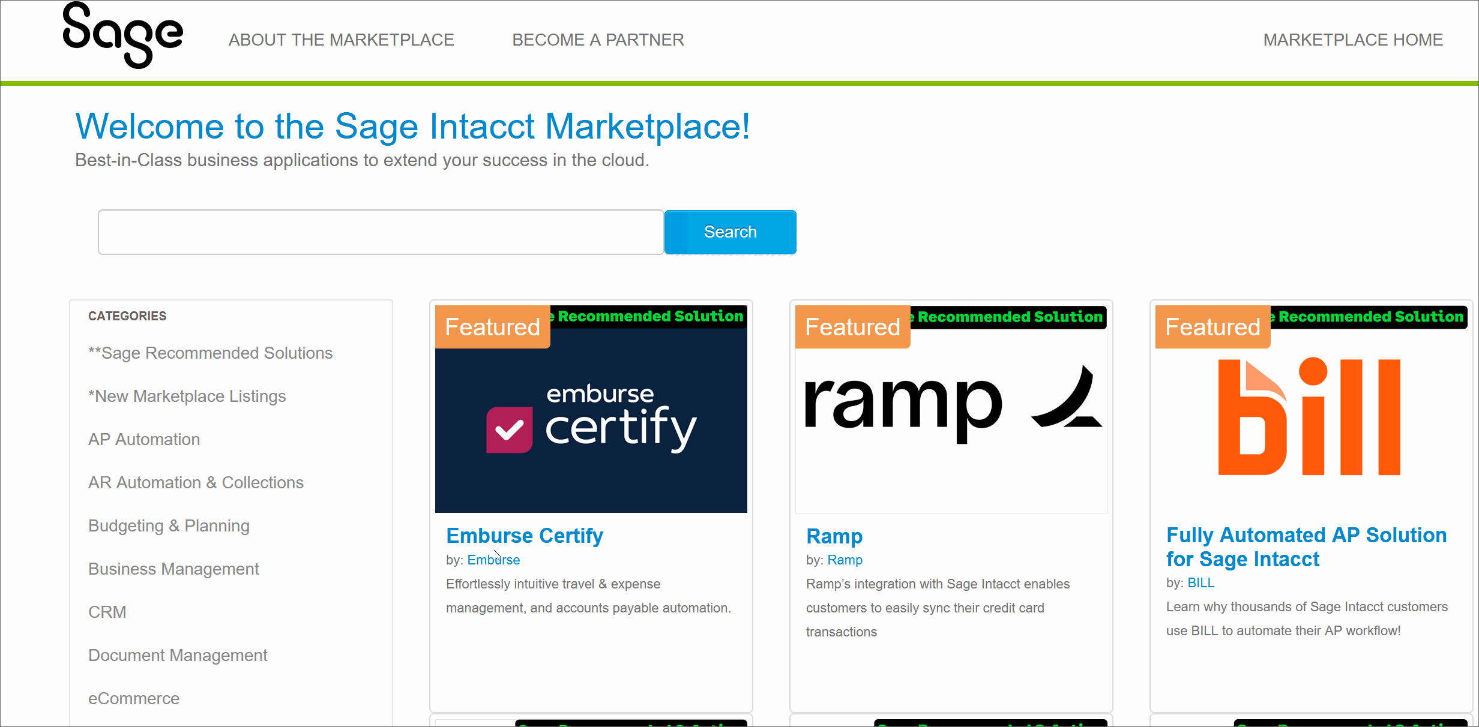This screenshot has height=727, width=1479.
Task: Click the CATEGORIES sidebar heading
Action: coord(127,316)
